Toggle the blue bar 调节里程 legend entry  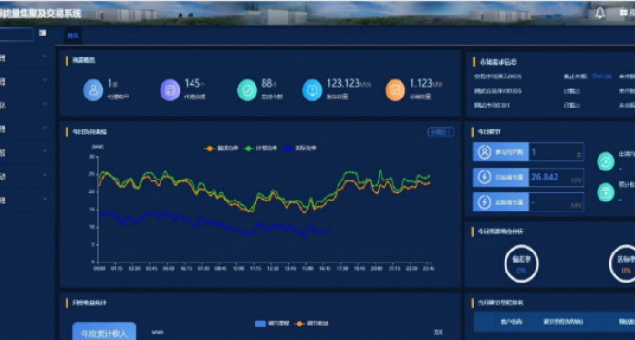click(272, 324)
